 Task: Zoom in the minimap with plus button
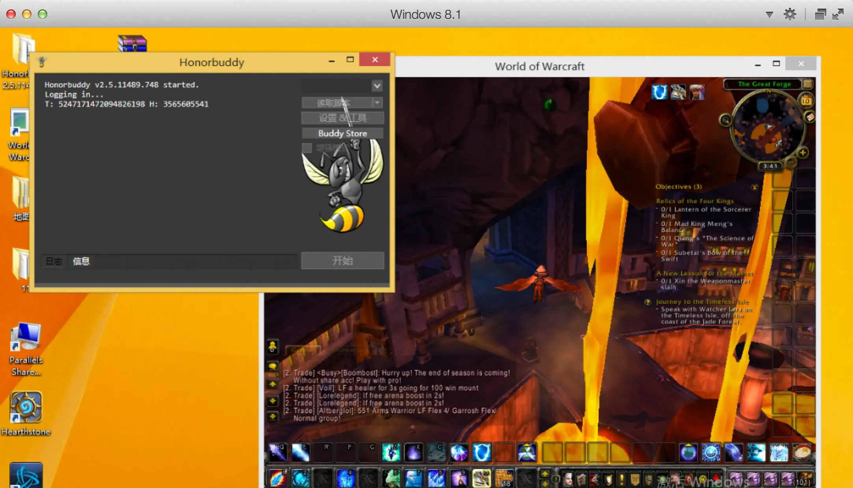click(803, 152)
